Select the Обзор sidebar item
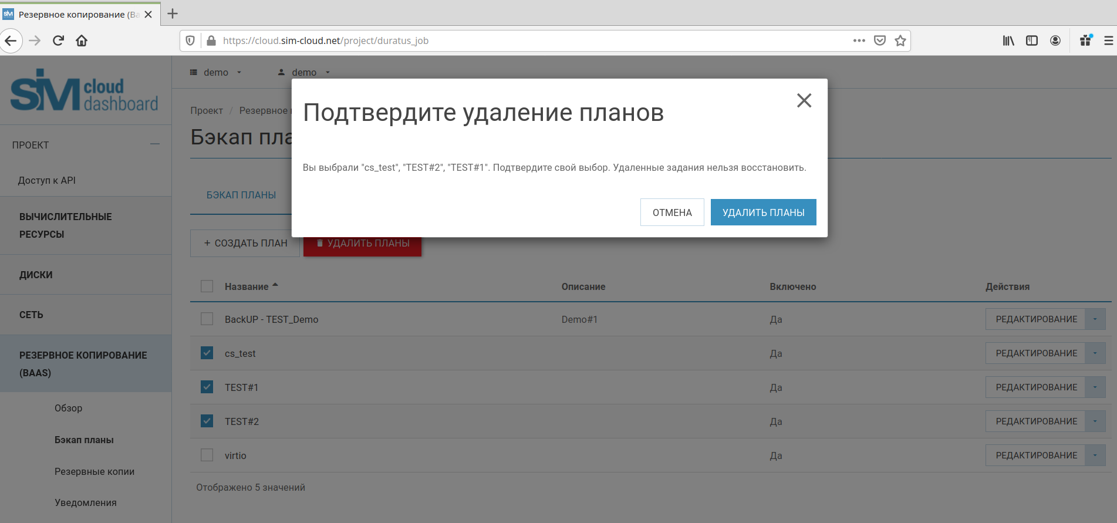Screen dimensions: 1117x523 point(69,408)
